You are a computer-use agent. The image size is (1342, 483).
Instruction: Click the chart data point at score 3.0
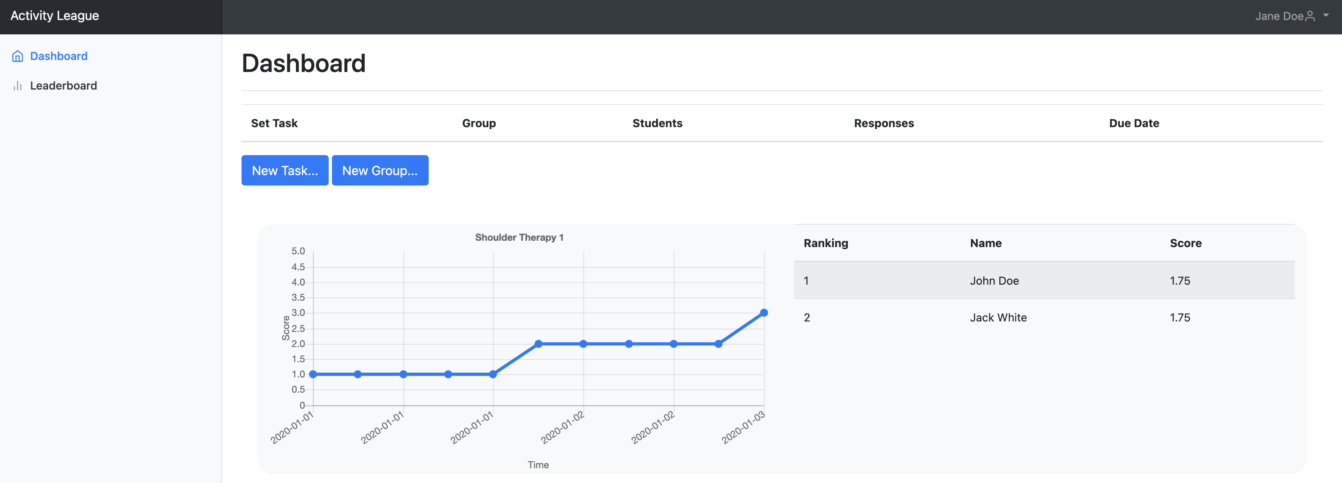click(763, 313)
